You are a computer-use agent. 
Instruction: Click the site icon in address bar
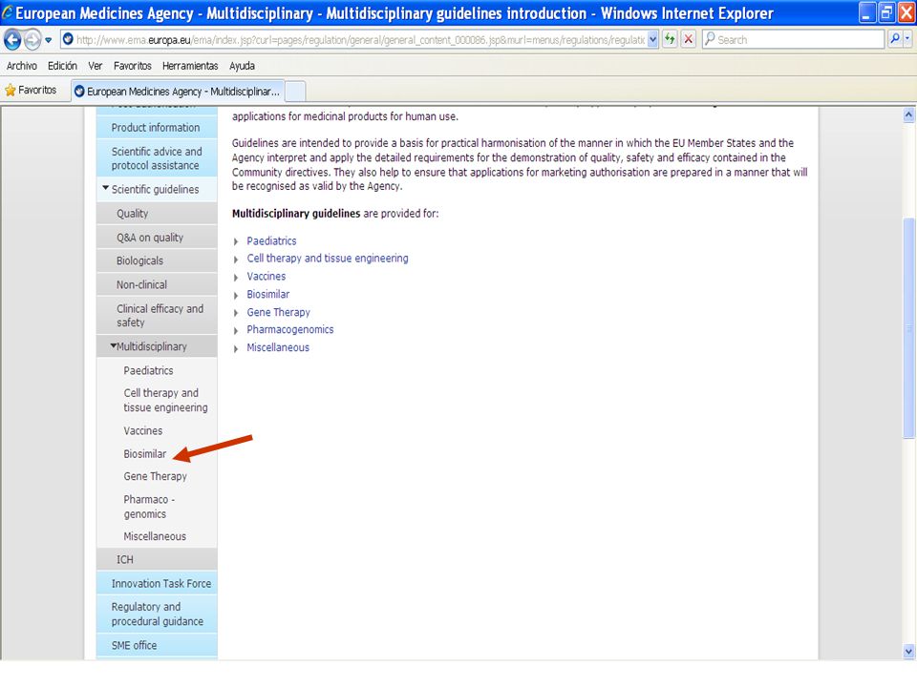(68, 39)
